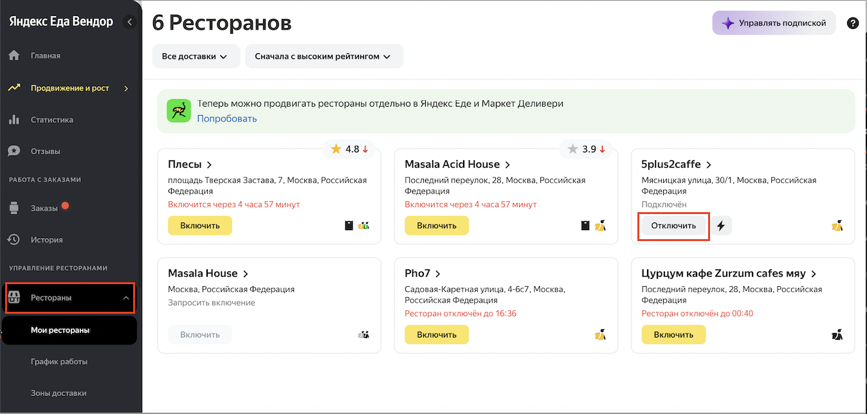This screenshot has width=867, height=414.
Task: Click disabled Включить on Masala House card
Action: (x=200, y=334)
